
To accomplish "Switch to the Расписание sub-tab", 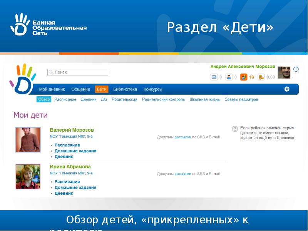I will tap(65, 99).
